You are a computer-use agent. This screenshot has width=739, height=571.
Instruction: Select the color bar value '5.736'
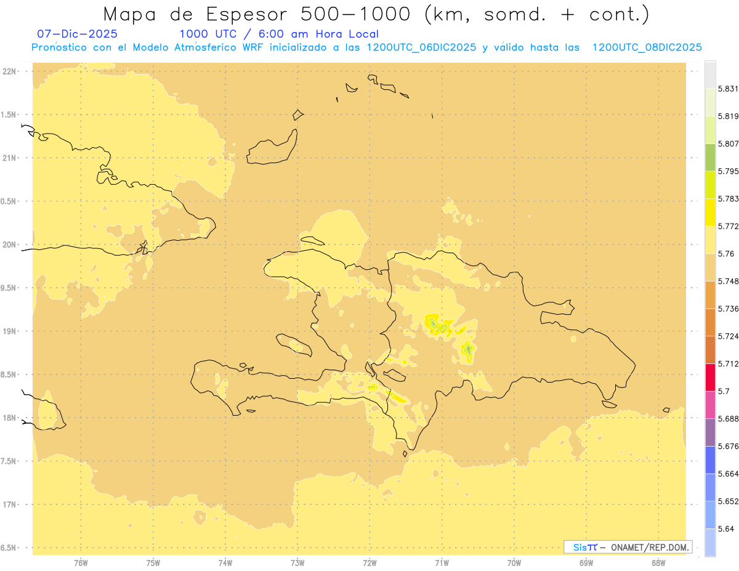[728, 309]
